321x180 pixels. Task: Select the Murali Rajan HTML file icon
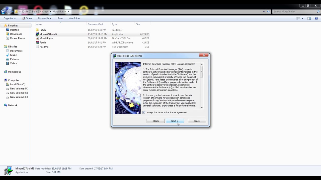point(37,38)
